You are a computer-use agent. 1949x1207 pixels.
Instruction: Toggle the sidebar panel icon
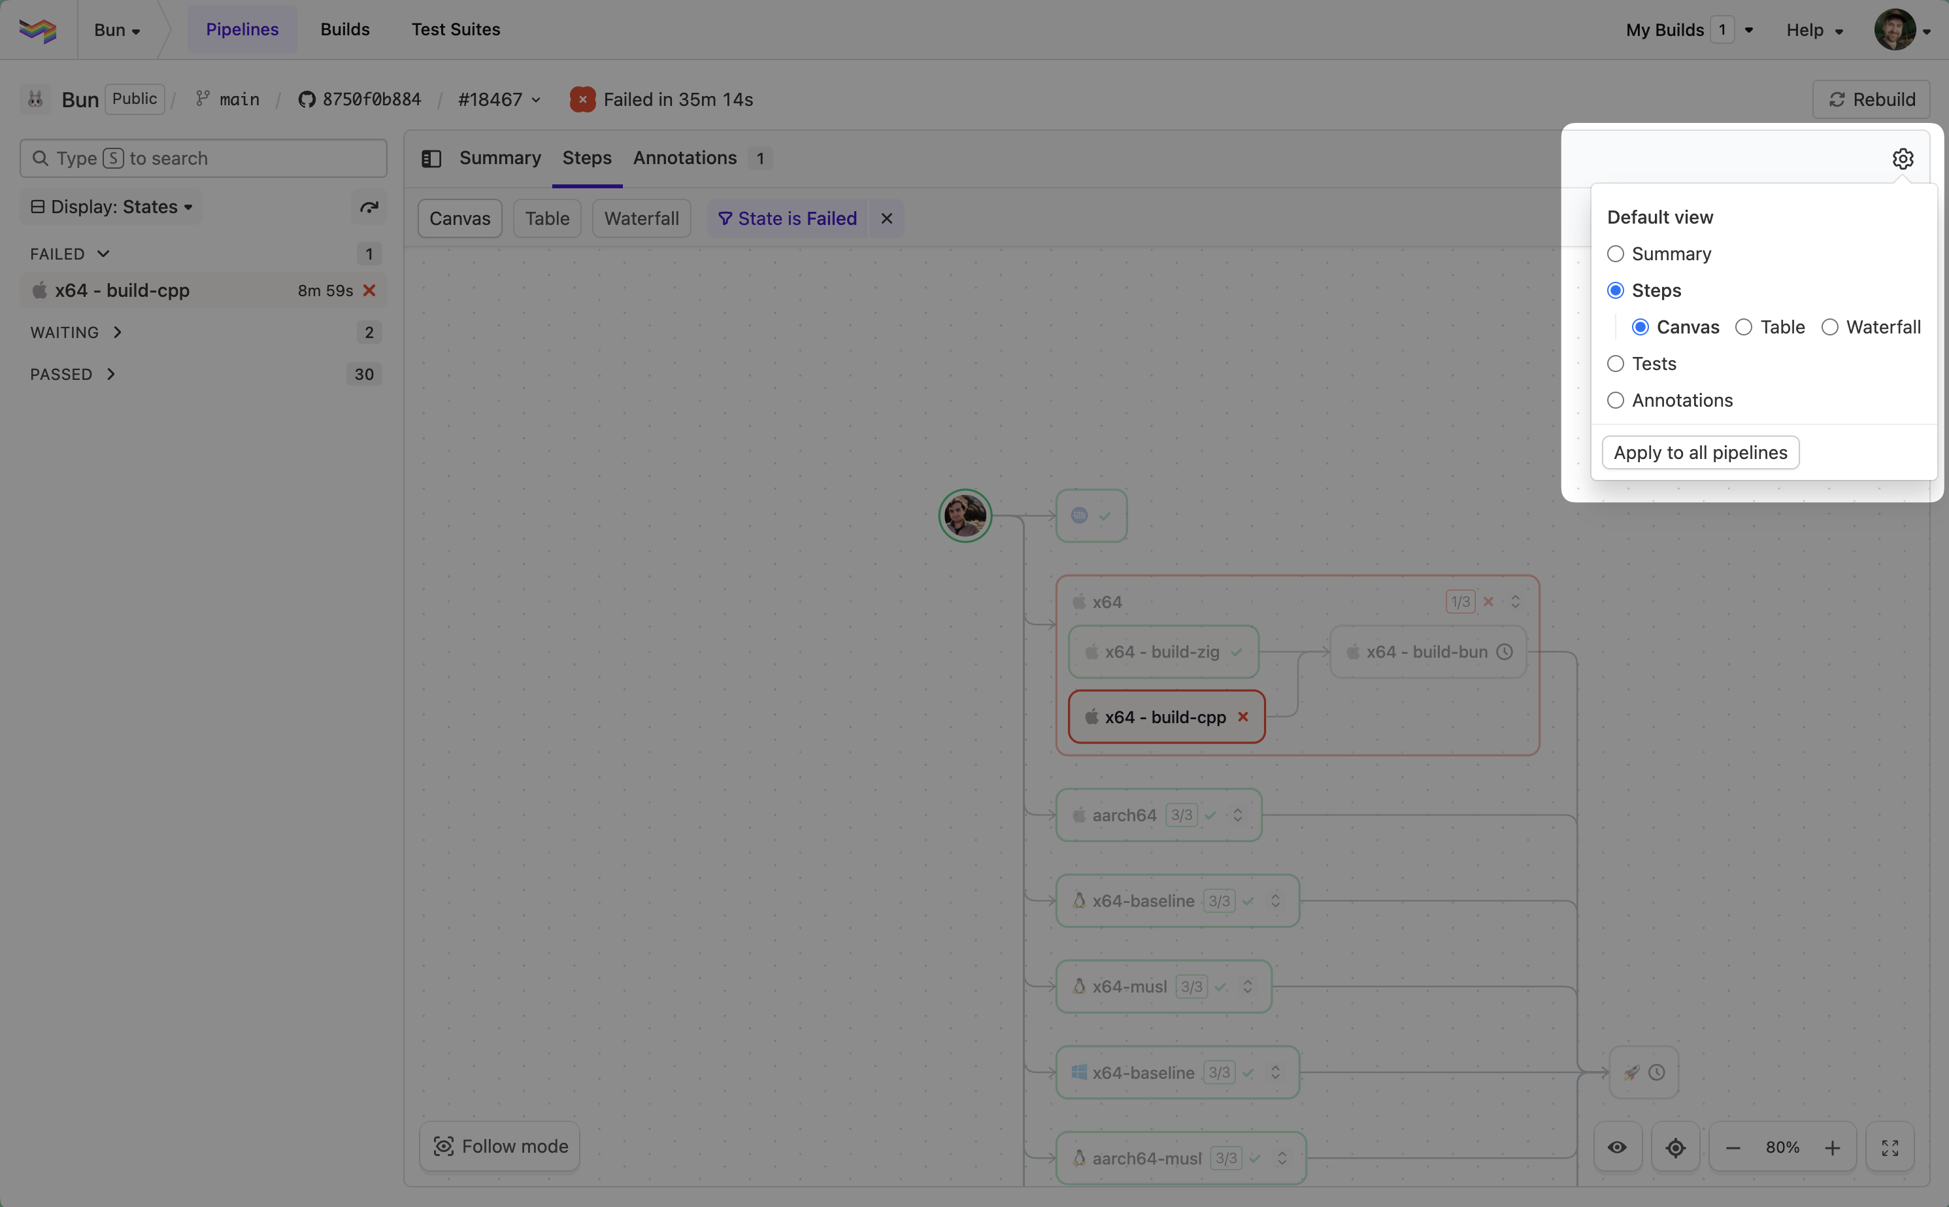coord(431,159)
